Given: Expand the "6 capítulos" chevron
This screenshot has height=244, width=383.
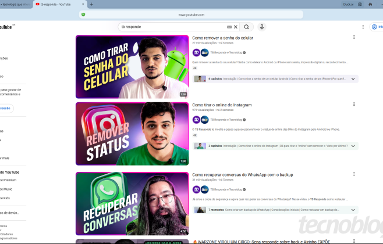Looking at the screenshot, I should (x=353, y=79).
